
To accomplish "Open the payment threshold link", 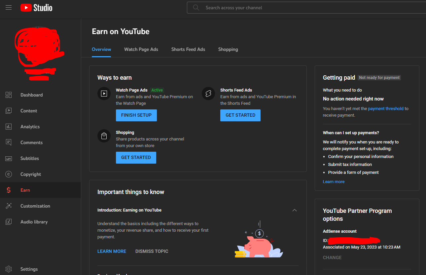I will tap(386, 108).
